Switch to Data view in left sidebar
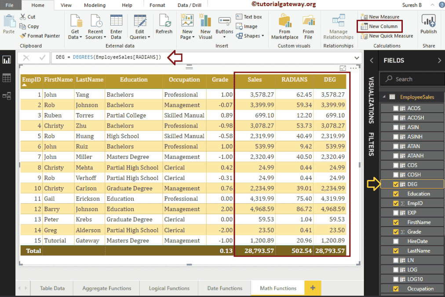The width and height of the screenshot is (445, 297). (x=7, y=78)
